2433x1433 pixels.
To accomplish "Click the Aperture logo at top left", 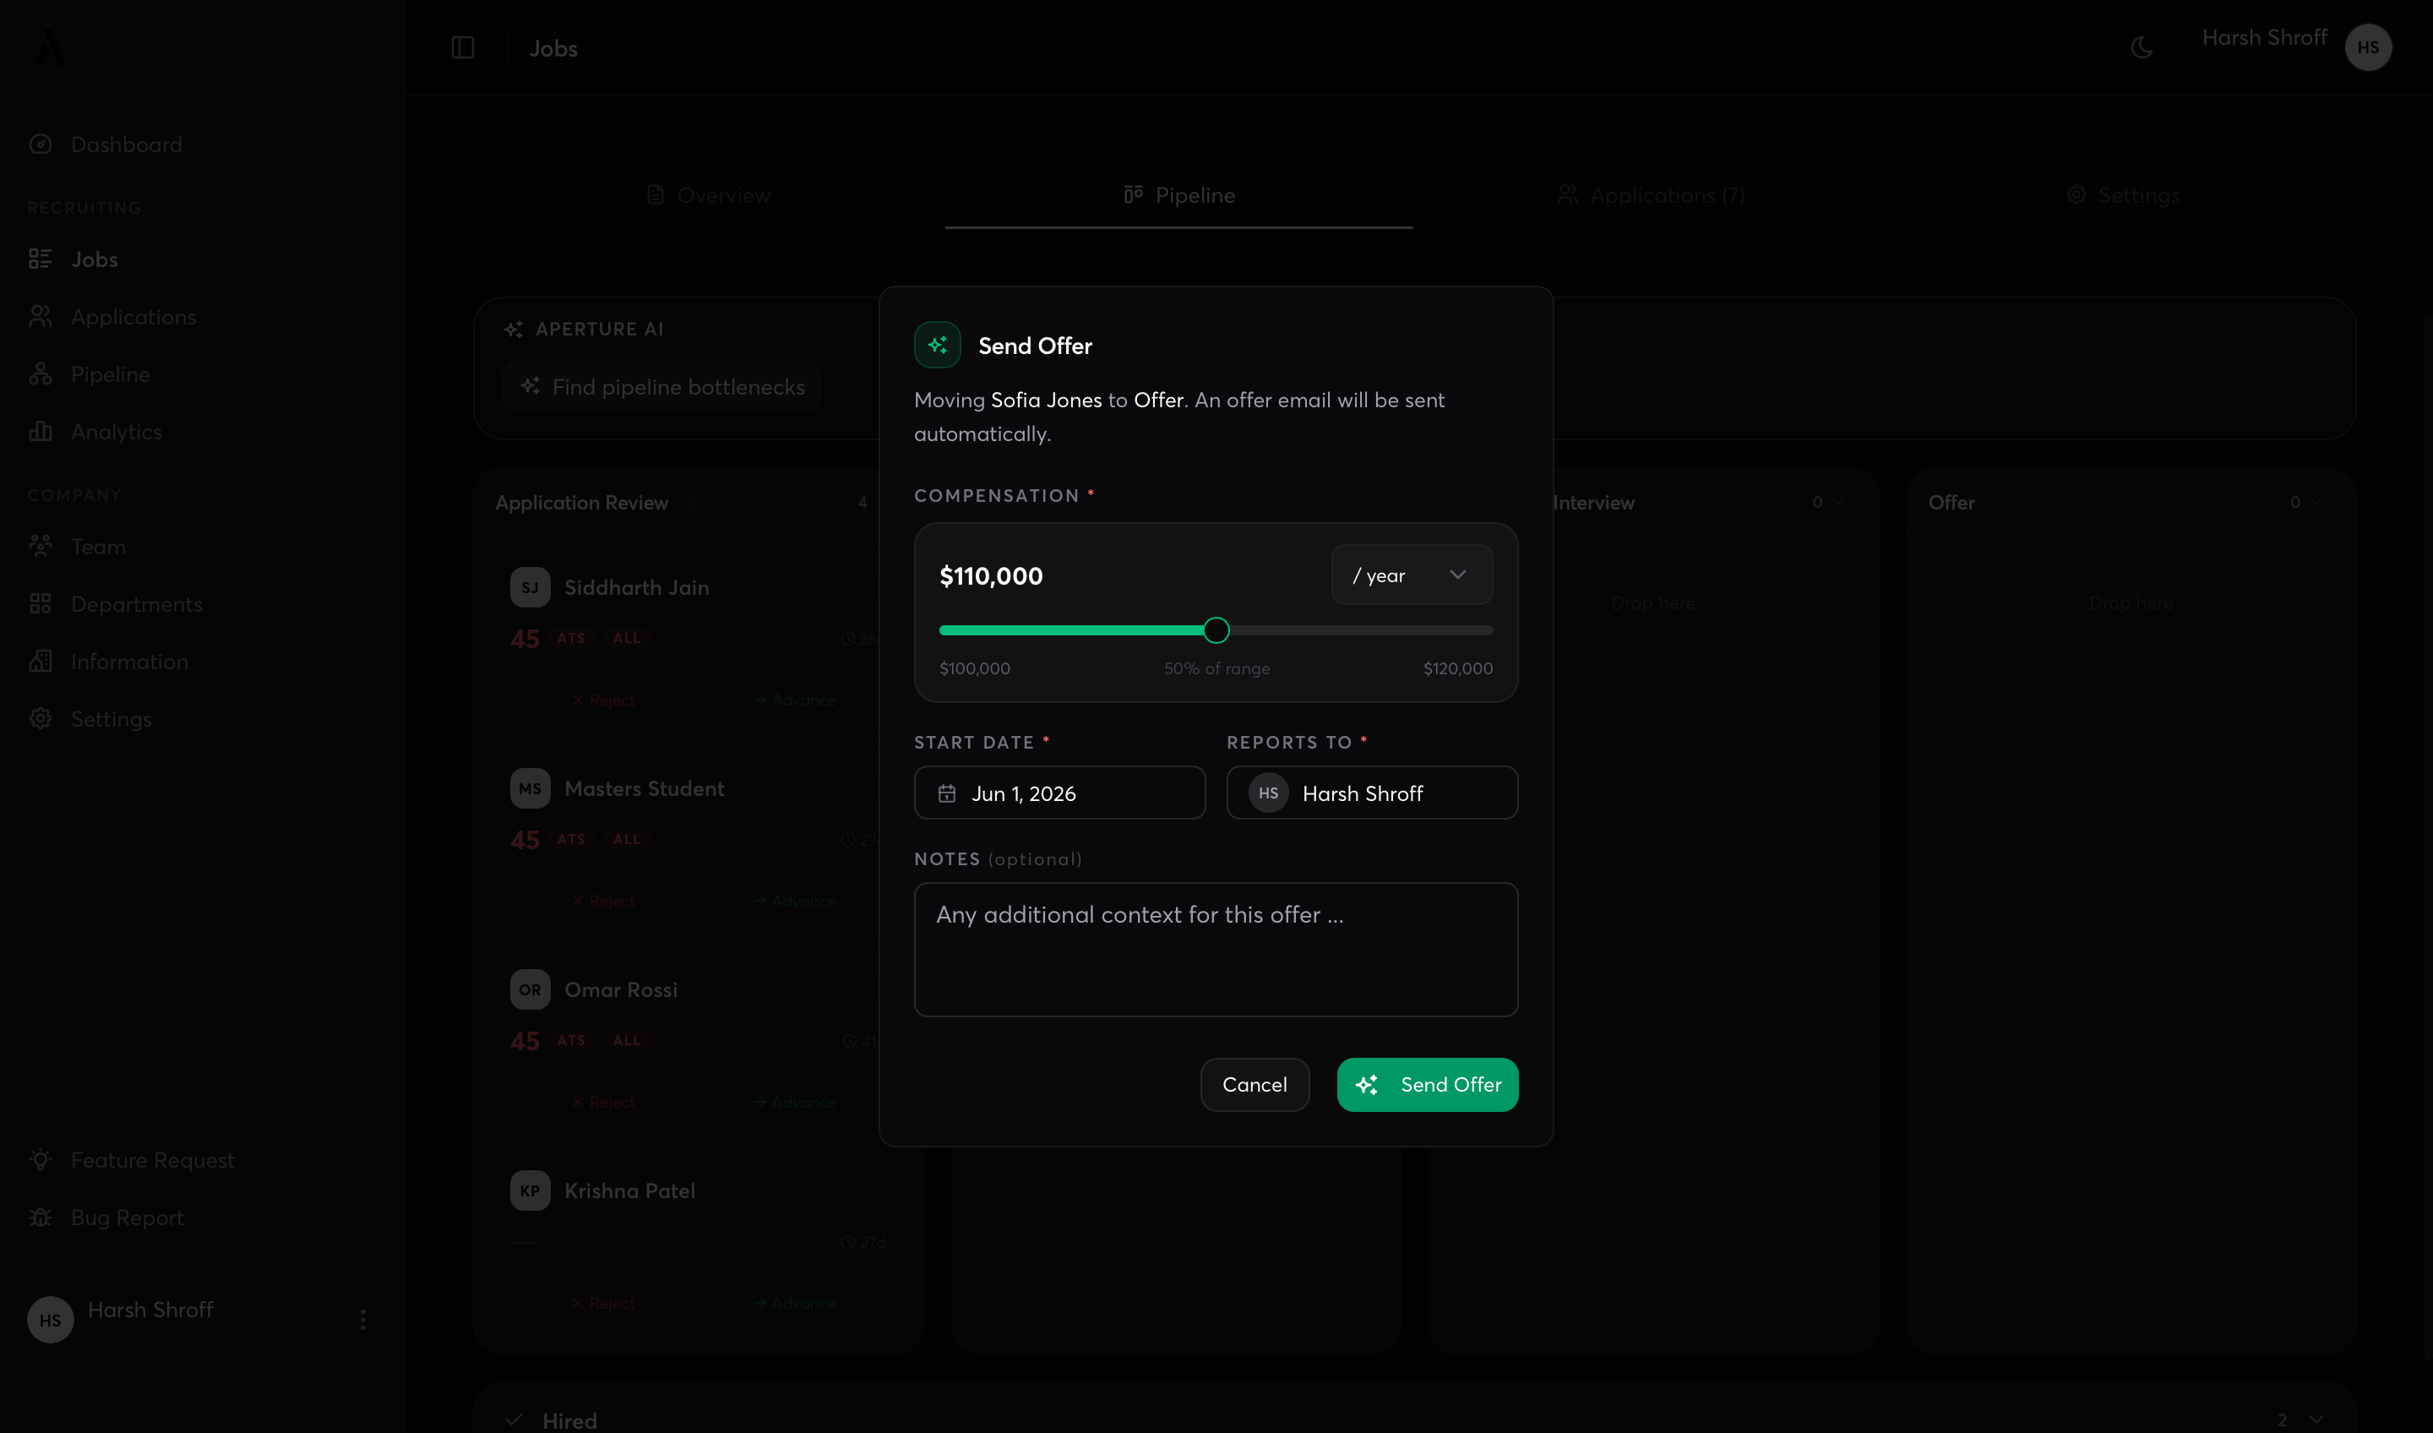I will (x=50, y=47).
